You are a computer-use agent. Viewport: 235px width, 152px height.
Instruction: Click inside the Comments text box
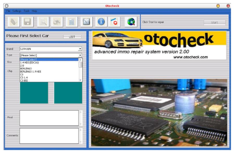(x=49, y=136)
